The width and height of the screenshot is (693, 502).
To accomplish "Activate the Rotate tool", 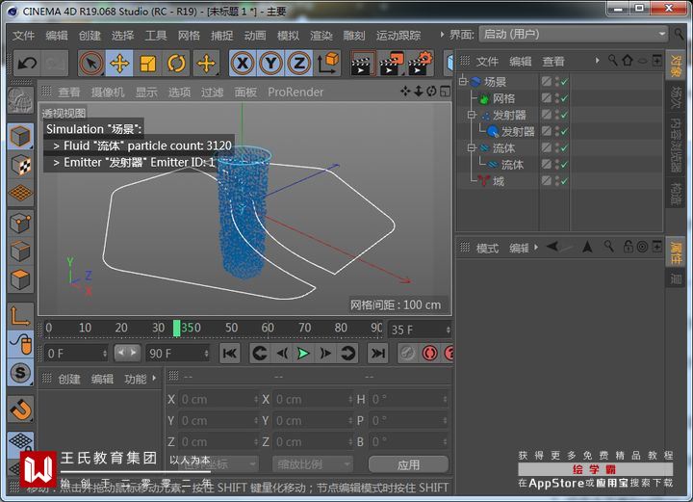I will tap(176, 64).
